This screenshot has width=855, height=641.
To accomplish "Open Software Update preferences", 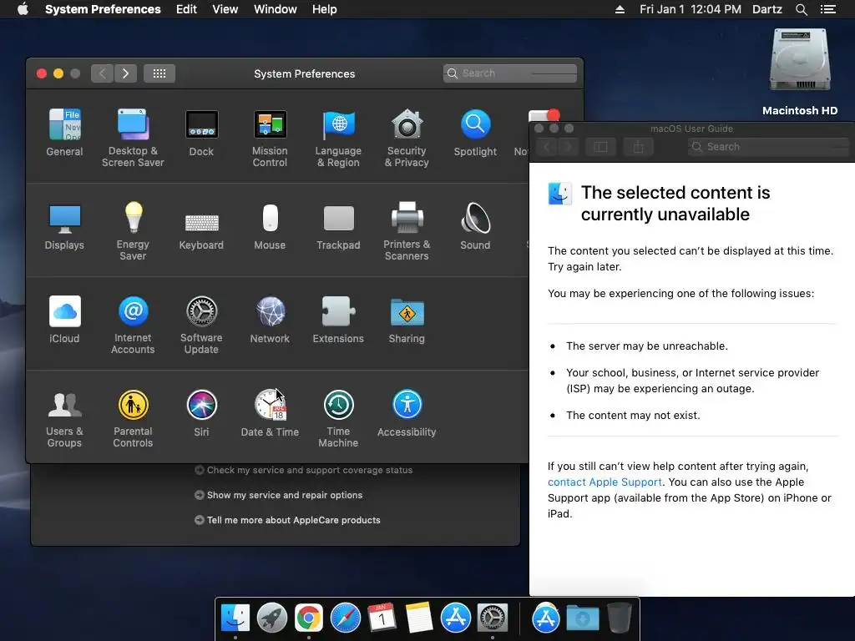I will 201,325.
